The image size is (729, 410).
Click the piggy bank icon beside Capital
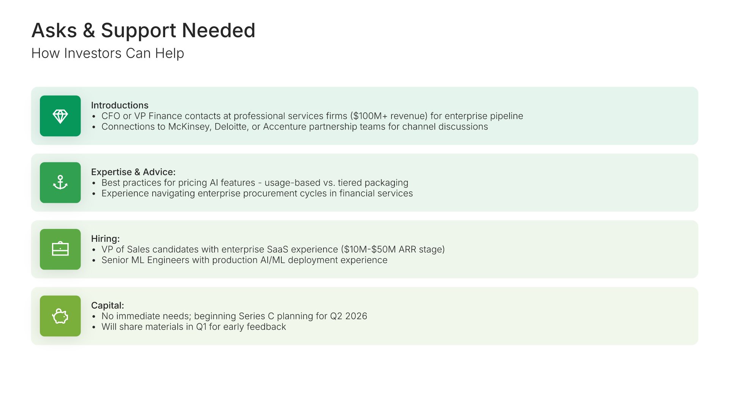(x=60, y=316)
